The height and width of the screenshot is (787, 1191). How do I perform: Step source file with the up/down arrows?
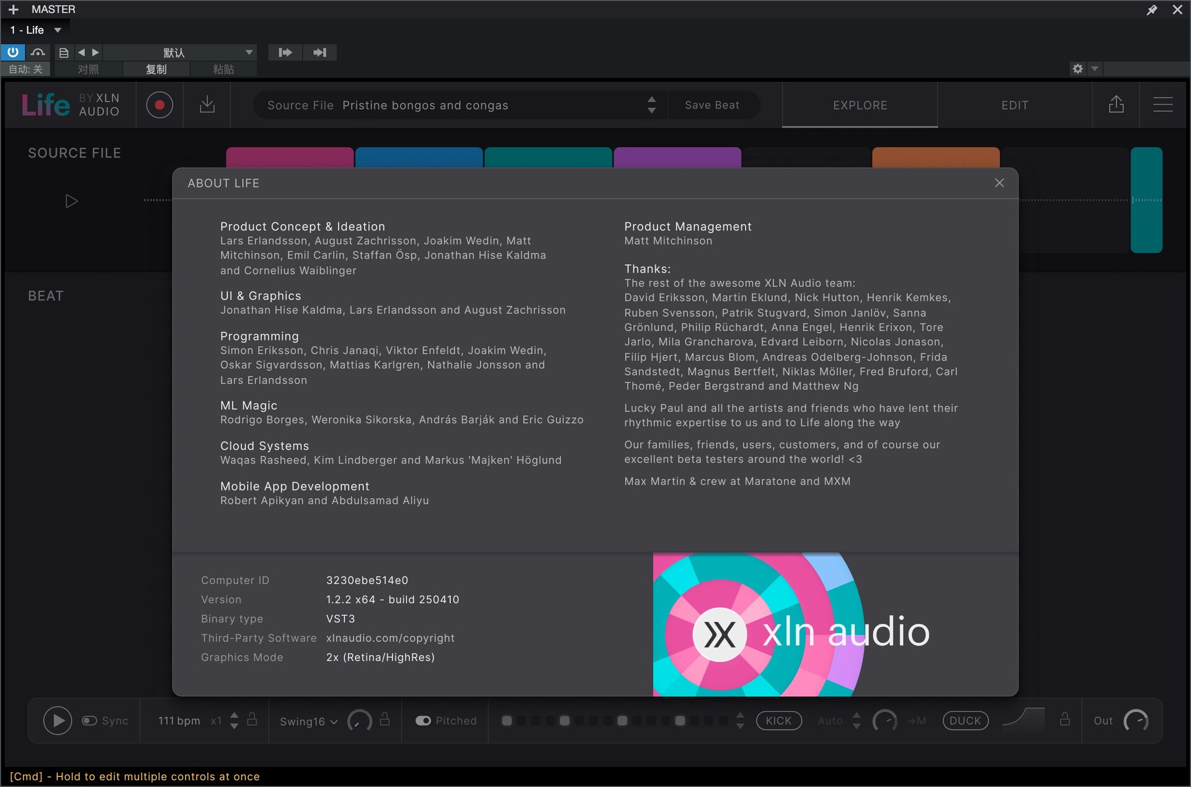point(651,105)
